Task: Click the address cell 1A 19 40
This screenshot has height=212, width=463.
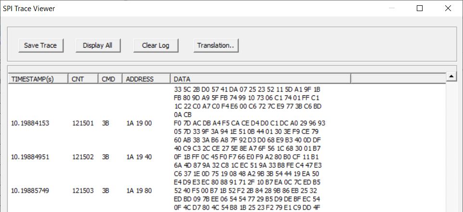Action: (139, 157)
